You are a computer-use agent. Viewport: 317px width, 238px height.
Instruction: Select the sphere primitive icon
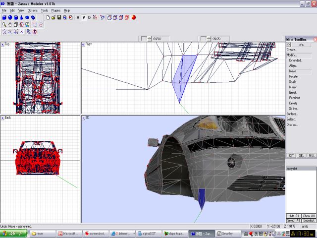click(10, 17)
